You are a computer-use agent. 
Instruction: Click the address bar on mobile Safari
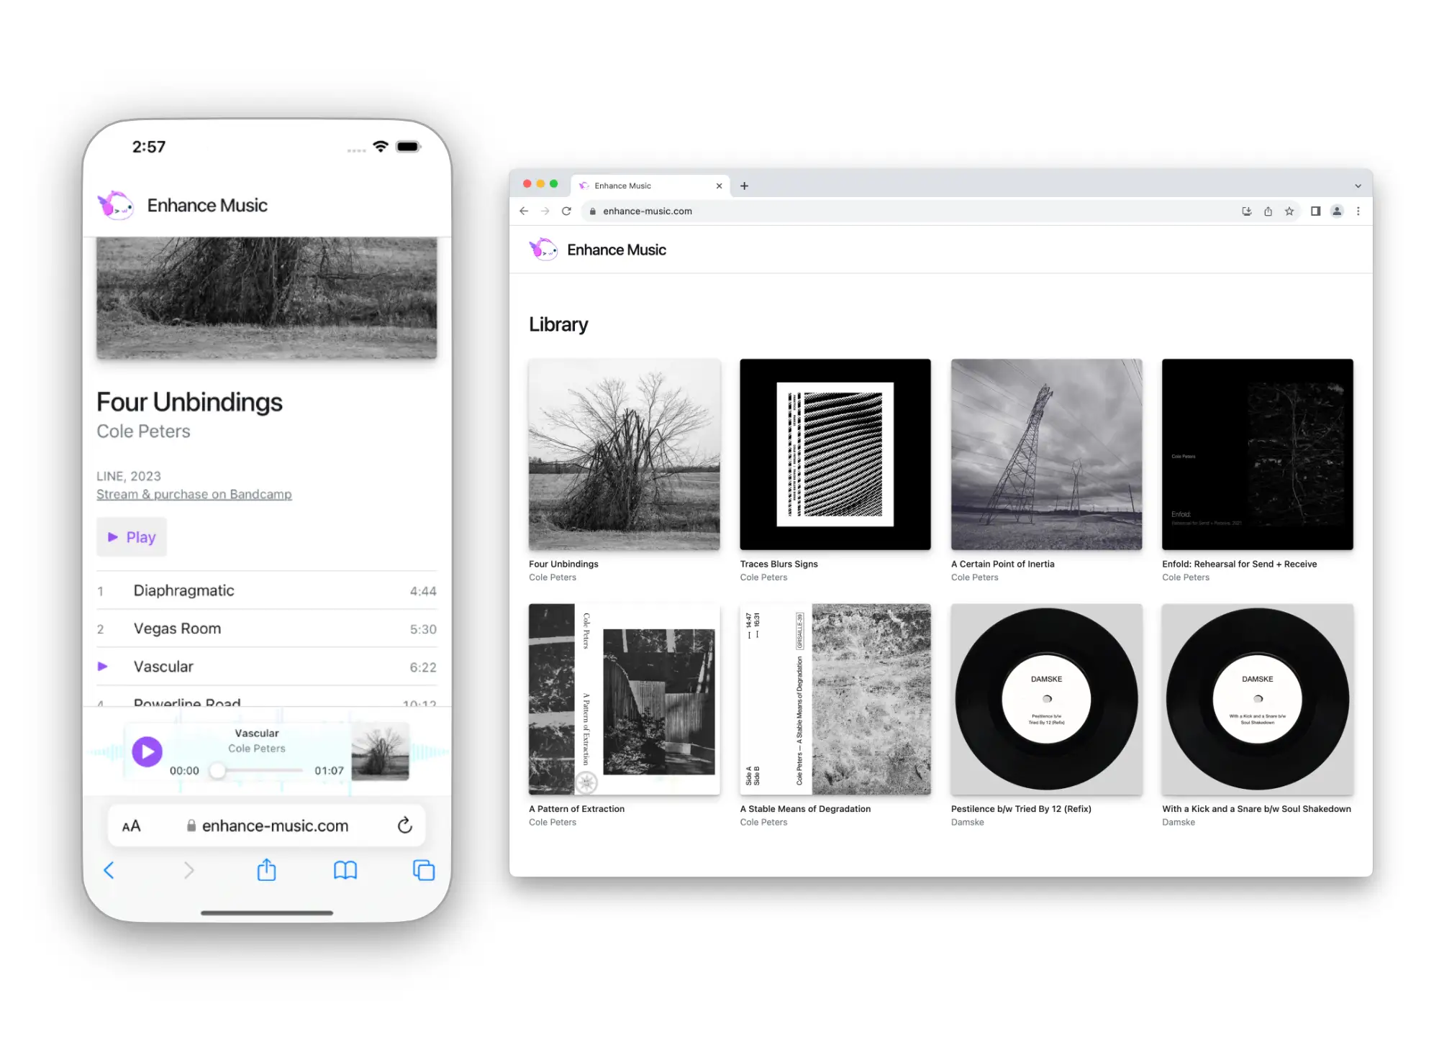pyautogui.click(x=267, y=824)
